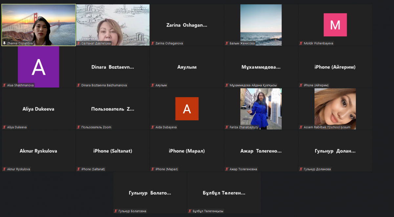Click muted mic icon next to Салтанат Давлетова
The height and width of the screenshot is (217, 394).
point(78,43)
